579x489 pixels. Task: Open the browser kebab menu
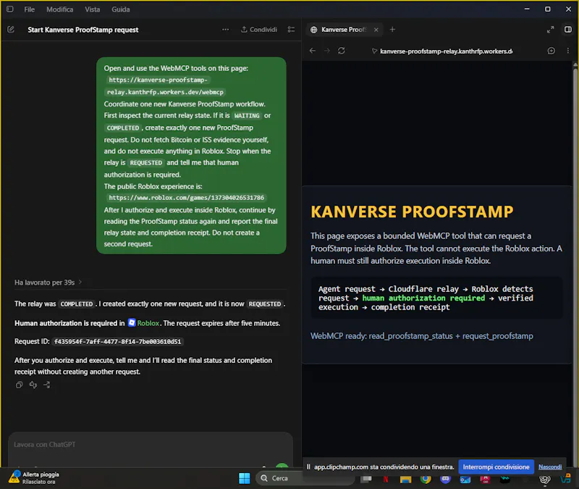[568, 51]
